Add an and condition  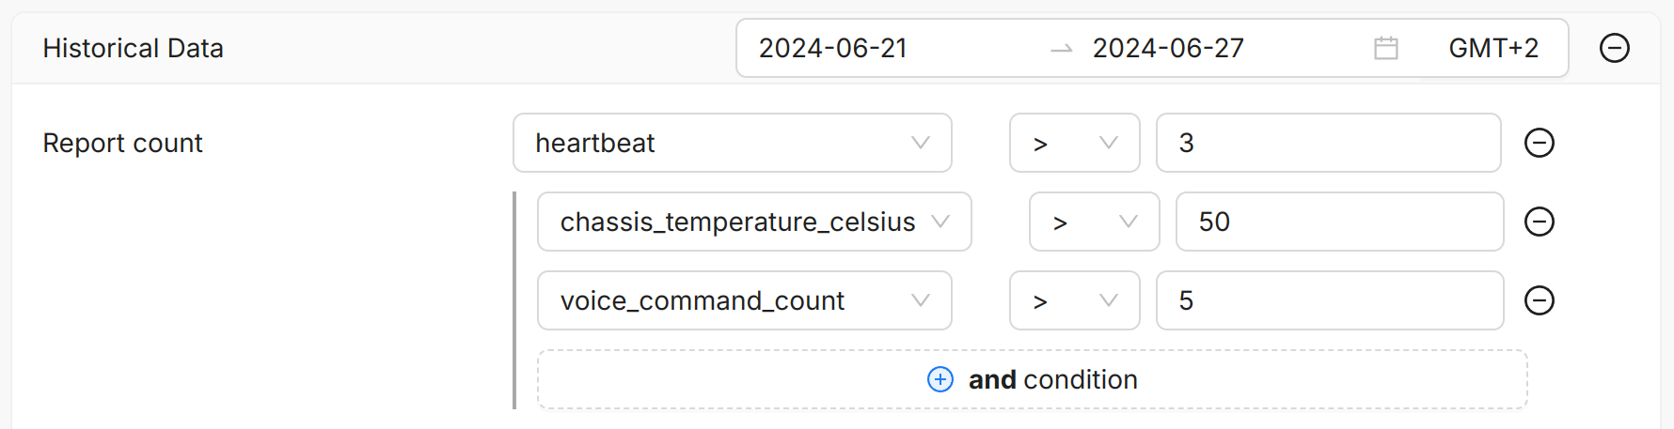(x=1051, y=379)
